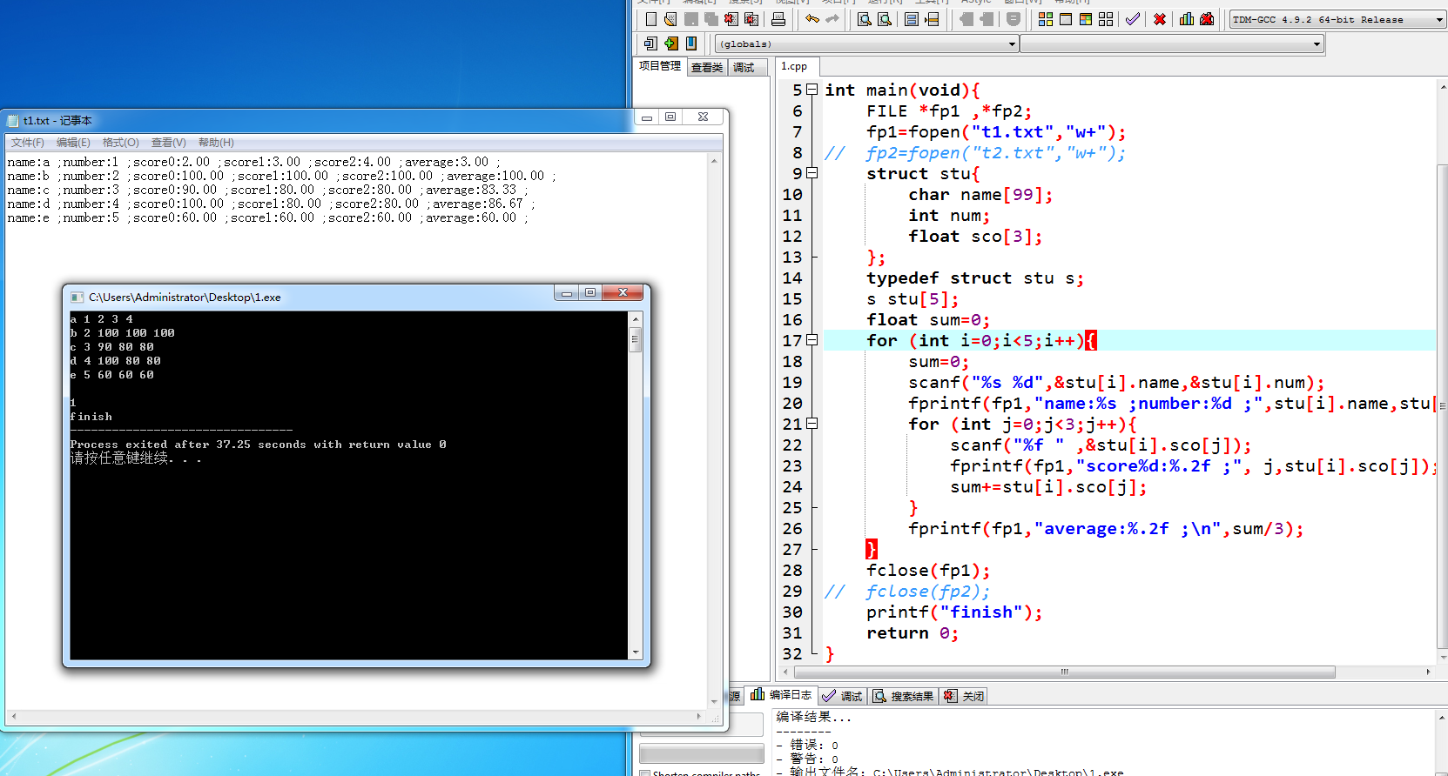This screenshot has height=776, width=1448.
Task: Click the editor horizontal scrollbar thumb
Action: point(1064,672)
